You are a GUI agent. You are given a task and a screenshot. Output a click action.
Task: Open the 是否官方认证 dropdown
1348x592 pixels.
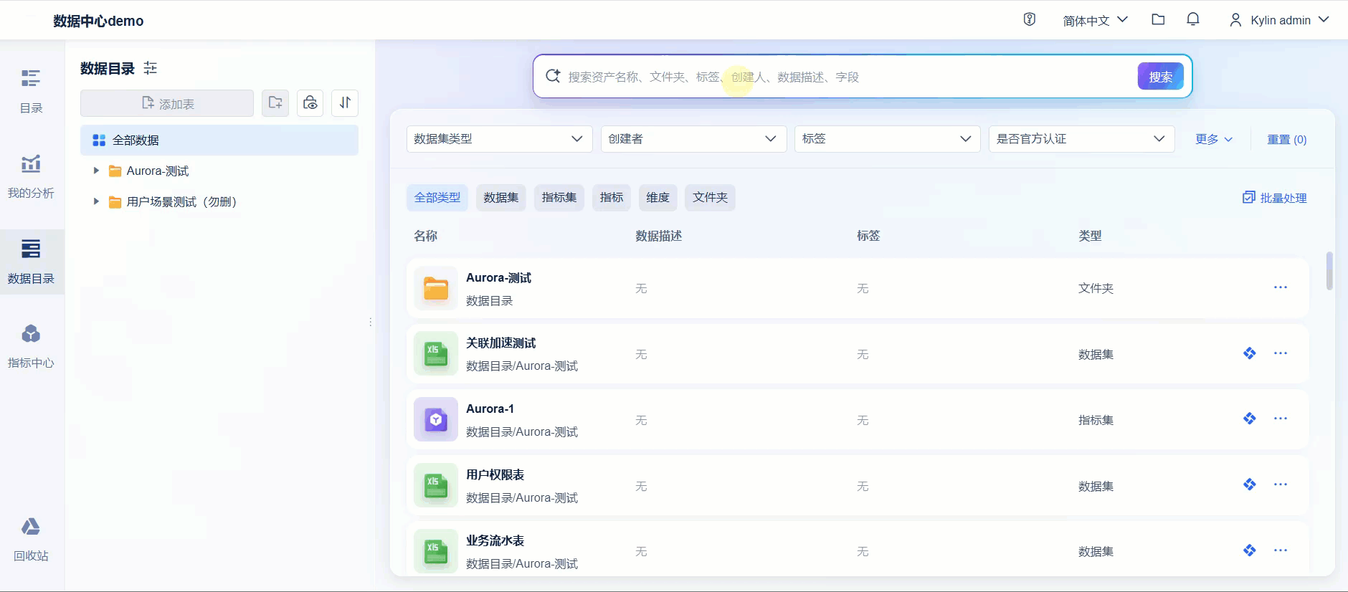1081,139
